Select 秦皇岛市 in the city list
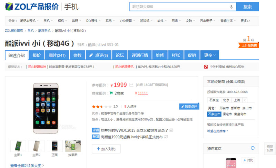 pyautogui.click(x=240, y=114)
